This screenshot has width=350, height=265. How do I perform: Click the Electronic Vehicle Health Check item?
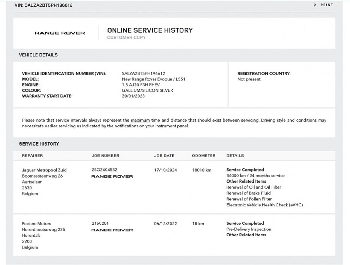pyautogui.click(x=264, y=205)
